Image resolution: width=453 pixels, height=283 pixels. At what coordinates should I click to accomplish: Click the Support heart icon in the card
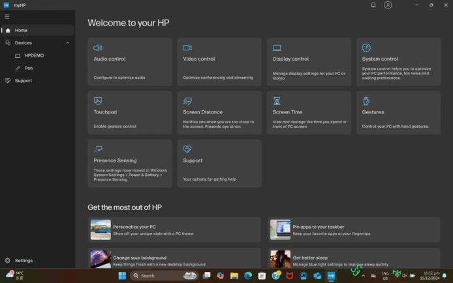coord(187,149)
